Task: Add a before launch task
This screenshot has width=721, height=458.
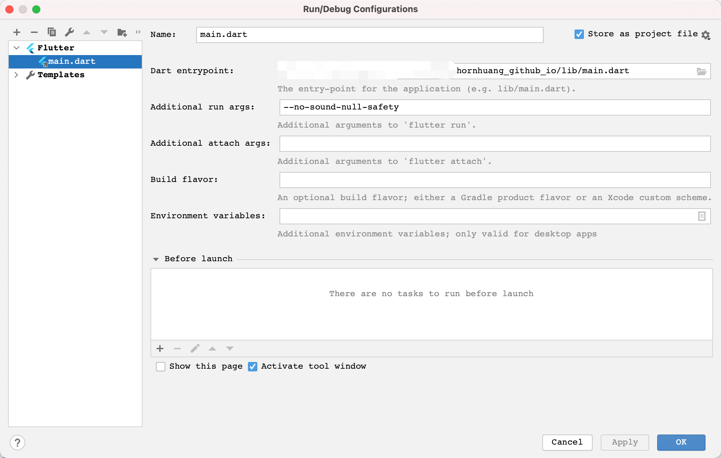Action: (160, 349)
